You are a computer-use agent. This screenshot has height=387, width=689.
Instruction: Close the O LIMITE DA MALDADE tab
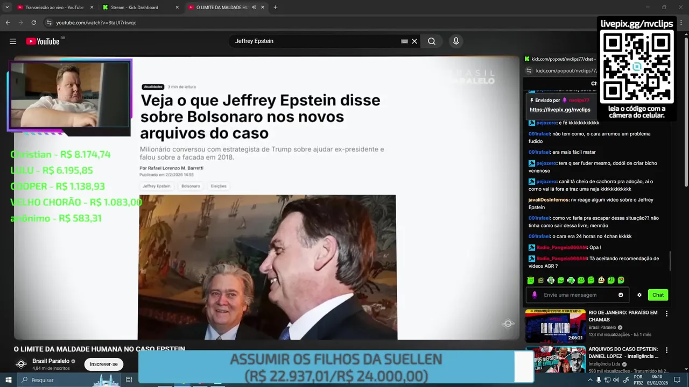click(x=263, y=8)
